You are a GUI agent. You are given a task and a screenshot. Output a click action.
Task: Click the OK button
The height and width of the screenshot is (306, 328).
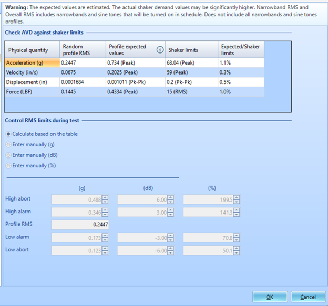coord(270,297)
